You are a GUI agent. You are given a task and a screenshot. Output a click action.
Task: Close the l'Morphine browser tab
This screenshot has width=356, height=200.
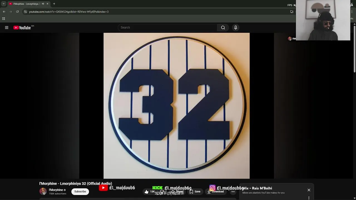pos(47,4)
